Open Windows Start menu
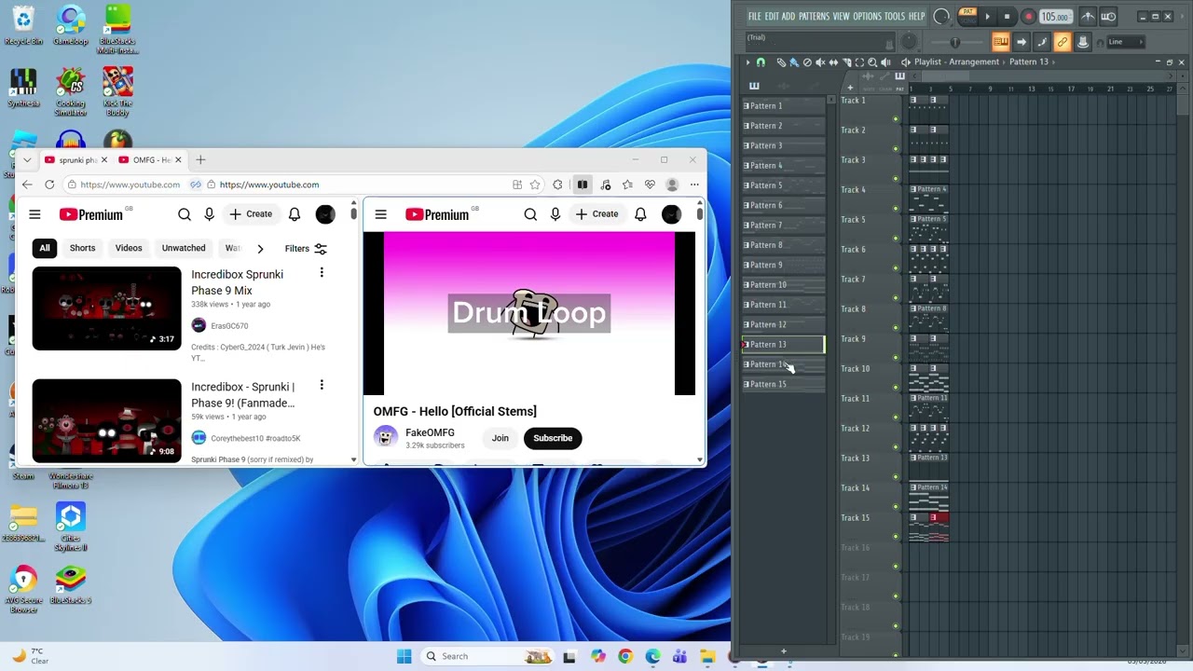1193x671 pixels. coord(404,656)
